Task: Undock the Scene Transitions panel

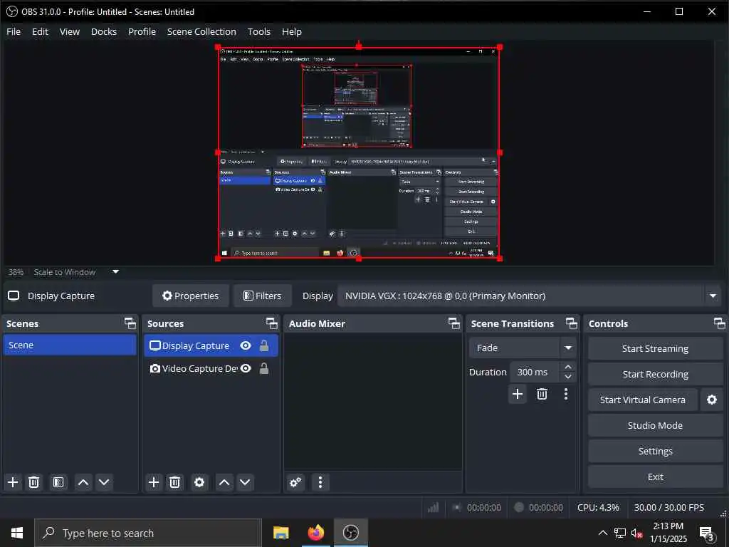Action: click(572, 323)
